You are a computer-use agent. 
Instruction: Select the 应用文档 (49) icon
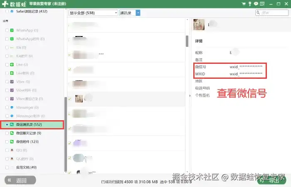click(x=12, y=168)
